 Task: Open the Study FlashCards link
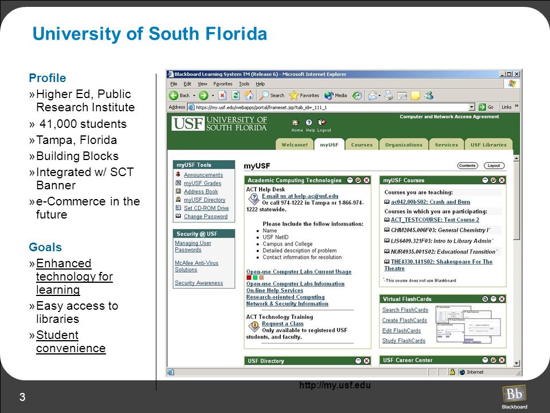pyautogui.click(x=404, y=341)
